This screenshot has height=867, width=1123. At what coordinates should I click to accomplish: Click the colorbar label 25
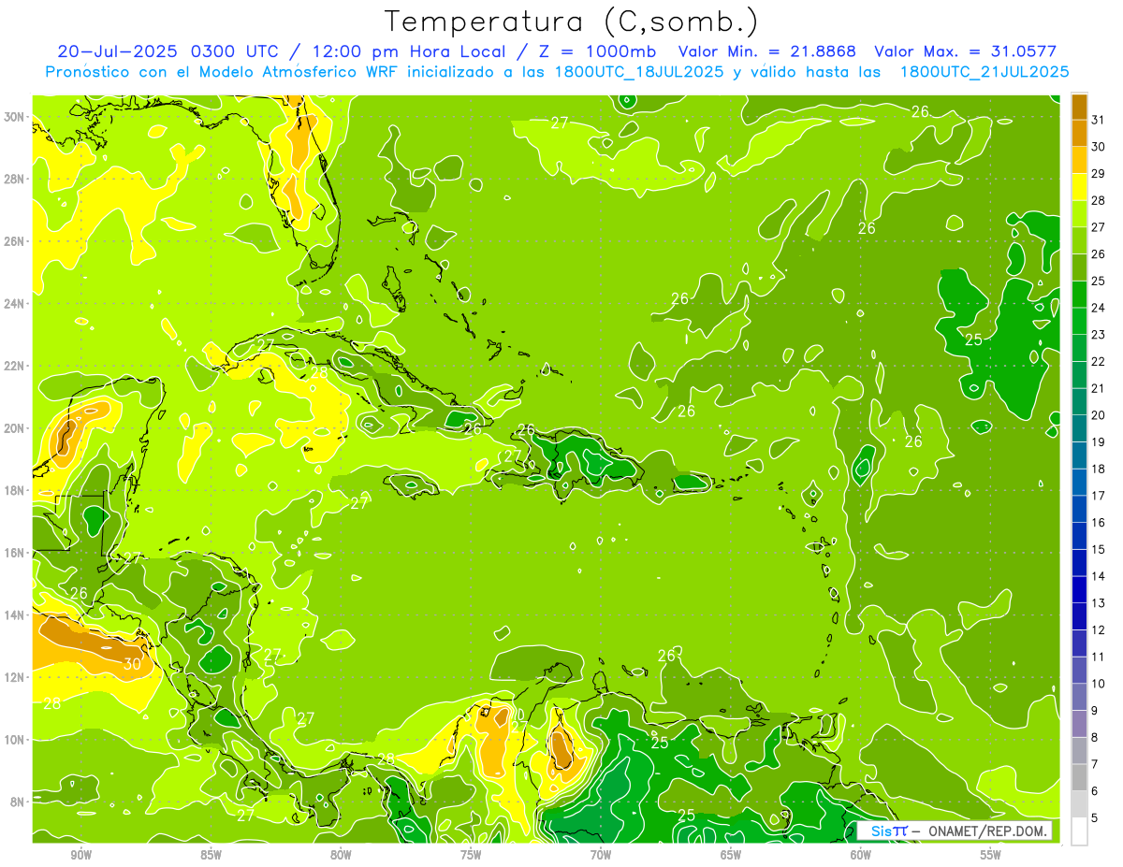[x=1099, y=282]
